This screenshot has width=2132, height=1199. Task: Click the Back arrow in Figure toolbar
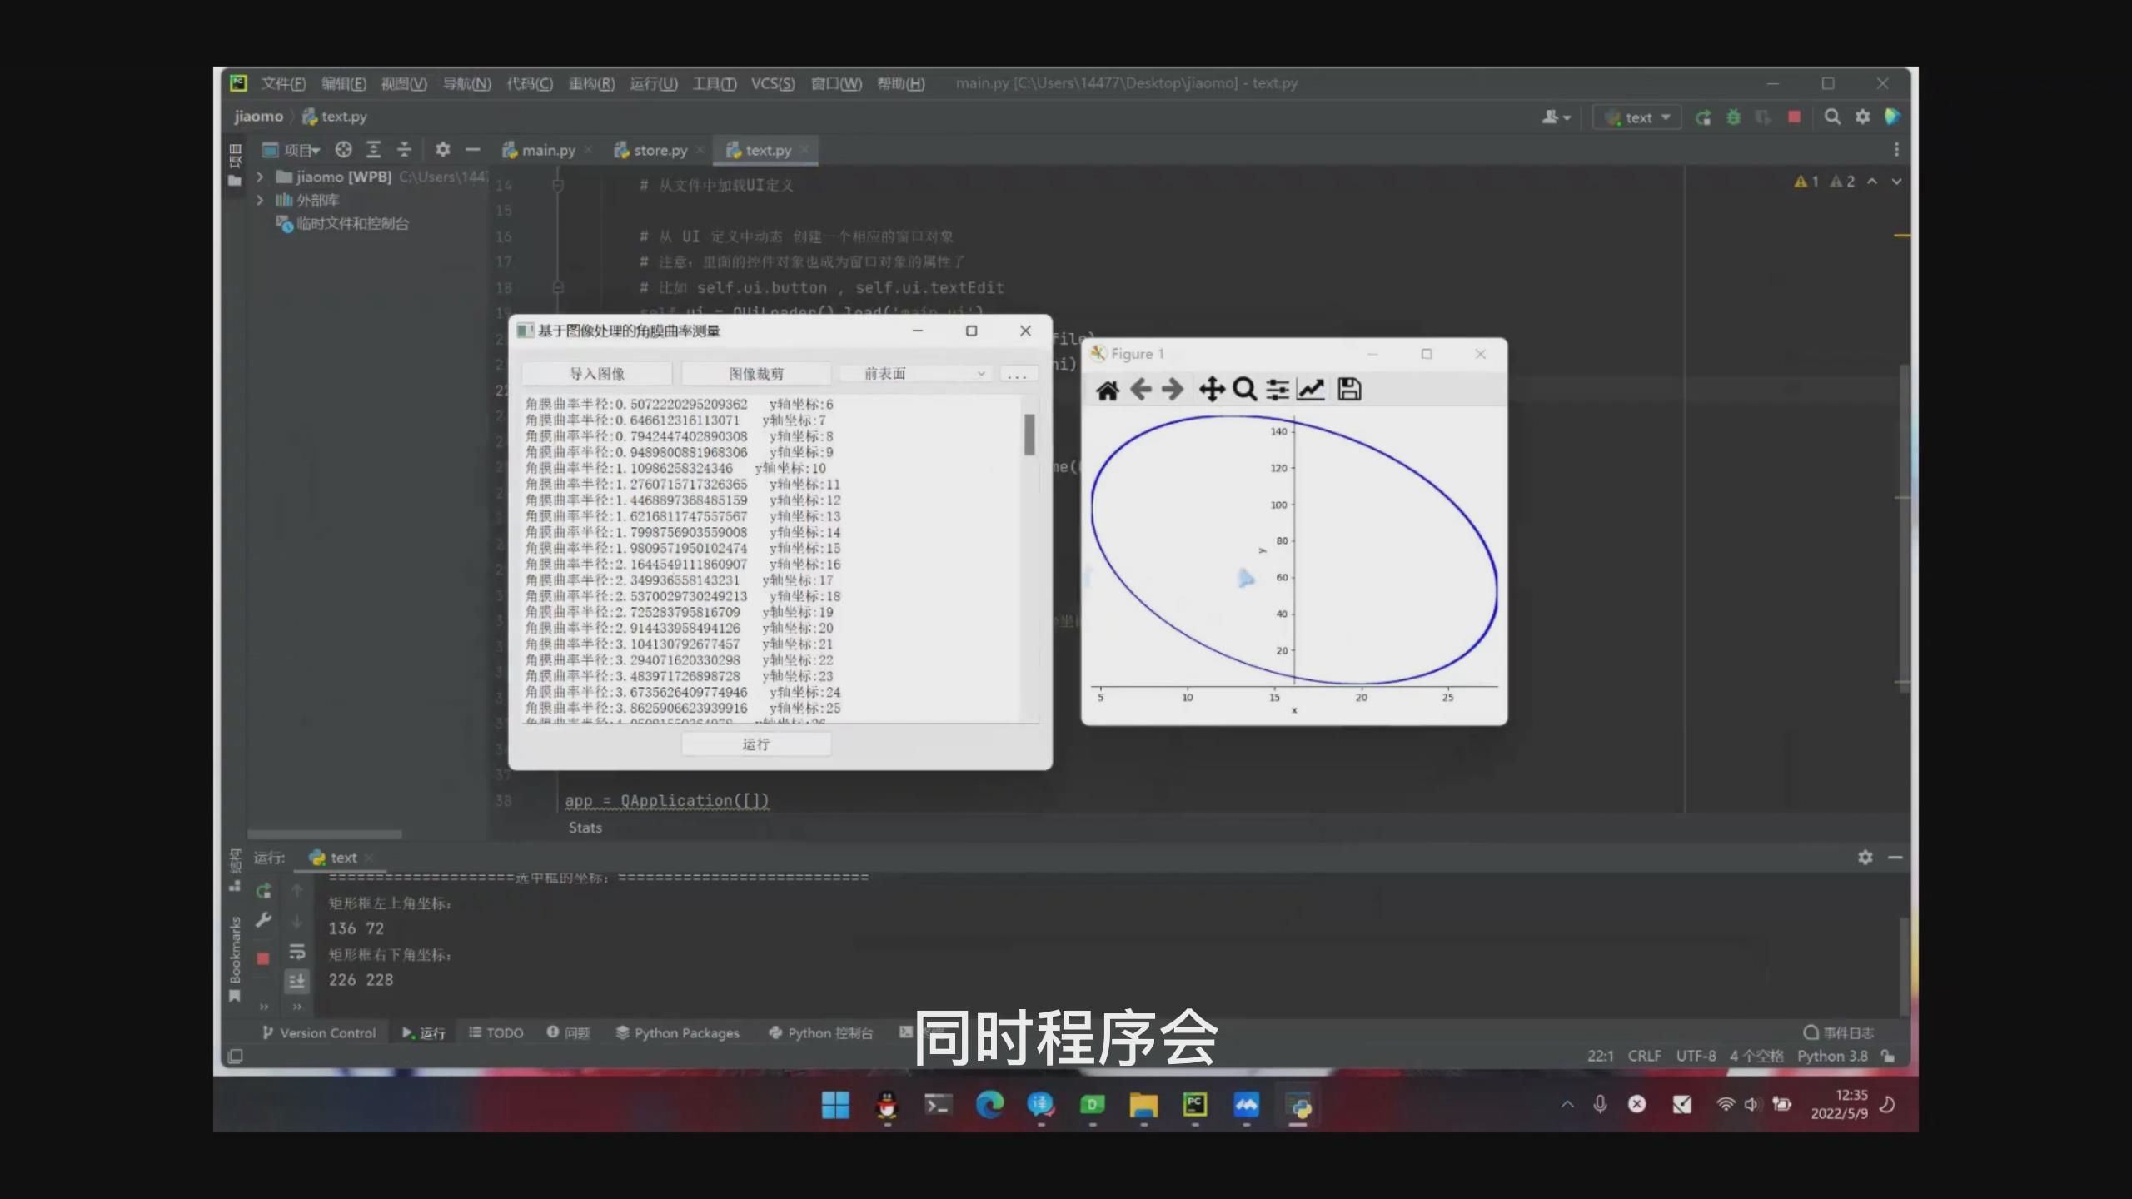1140,390
